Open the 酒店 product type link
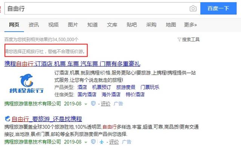The image size is (241, 149). tap(82, 87)
